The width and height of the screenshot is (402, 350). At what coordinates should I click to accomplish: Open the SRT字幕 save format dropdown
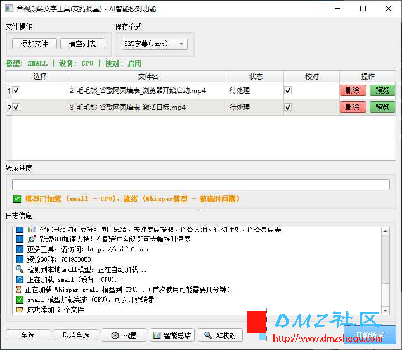point(155,44)
